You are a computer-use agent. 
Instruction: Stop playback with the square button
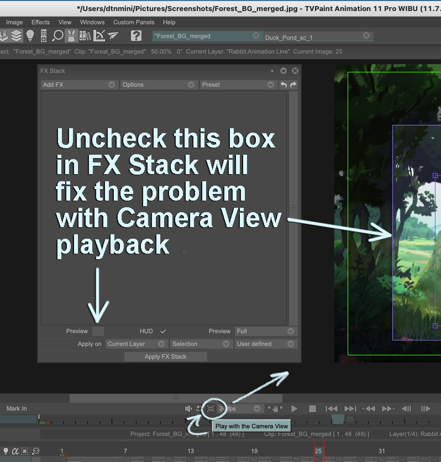312,408
